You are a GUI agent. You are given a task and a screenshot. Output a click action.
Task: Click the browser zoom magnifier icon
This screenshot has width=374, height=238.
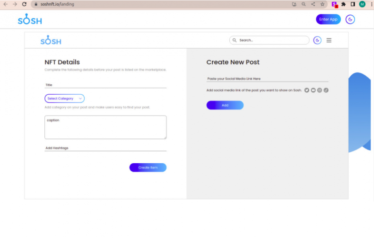304,4
